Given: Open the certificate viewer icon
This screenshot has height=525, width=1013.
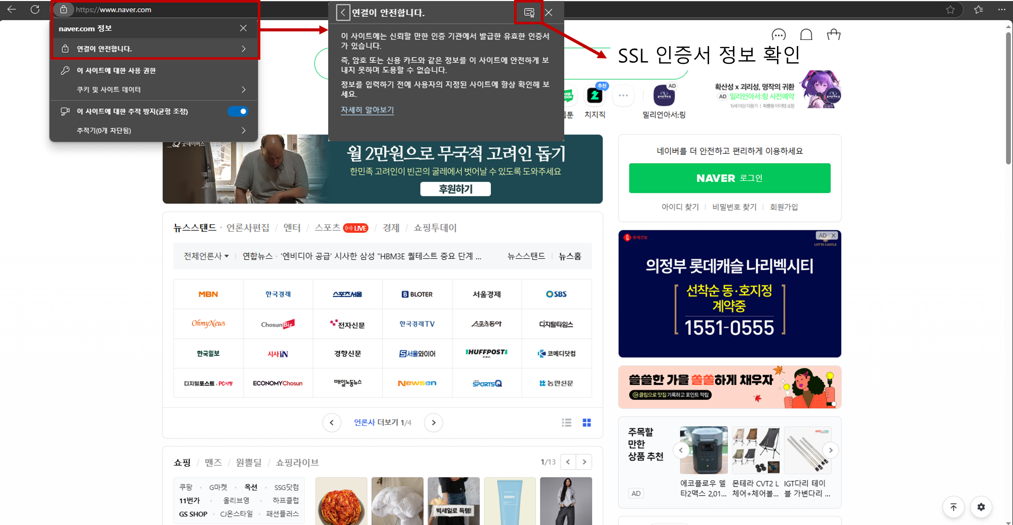Looking at the screenshot, I should pyautogui.click(x=529, y=13).
